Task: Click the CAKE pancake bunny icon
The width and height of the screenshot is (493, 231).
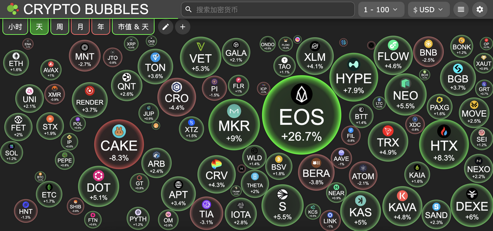Action: point(119,132)
